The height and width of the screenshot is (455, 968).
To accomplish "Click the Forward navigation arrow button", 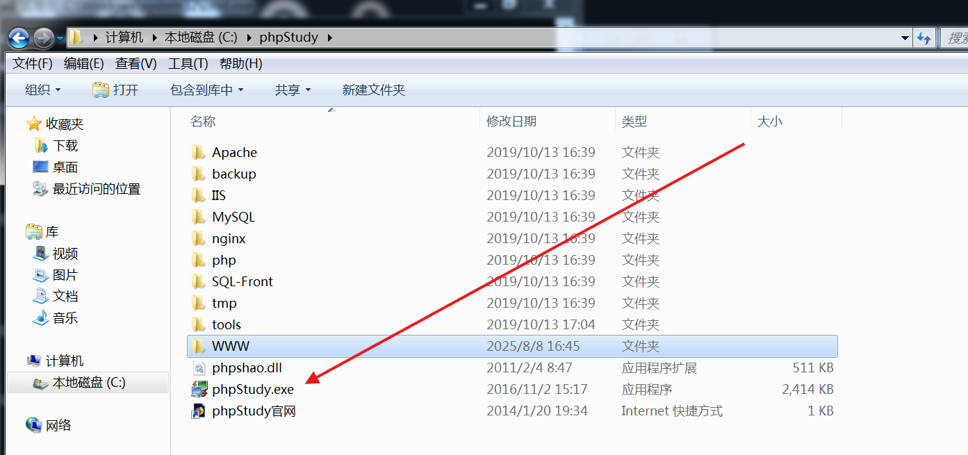I will pos(43,38).
